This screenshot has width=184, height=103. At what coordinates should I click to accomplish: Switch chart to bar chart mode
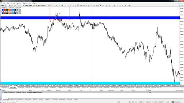click(48, 5)
